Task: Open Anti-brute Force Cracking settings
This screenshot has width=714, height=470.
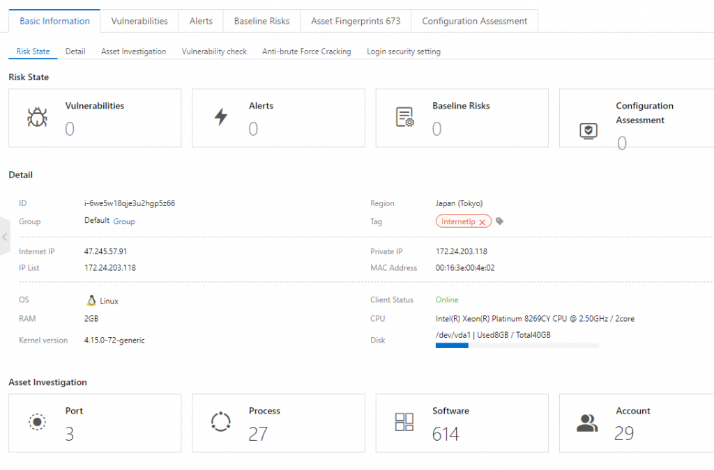Action: pyautogui.click(x=306, y=51)
